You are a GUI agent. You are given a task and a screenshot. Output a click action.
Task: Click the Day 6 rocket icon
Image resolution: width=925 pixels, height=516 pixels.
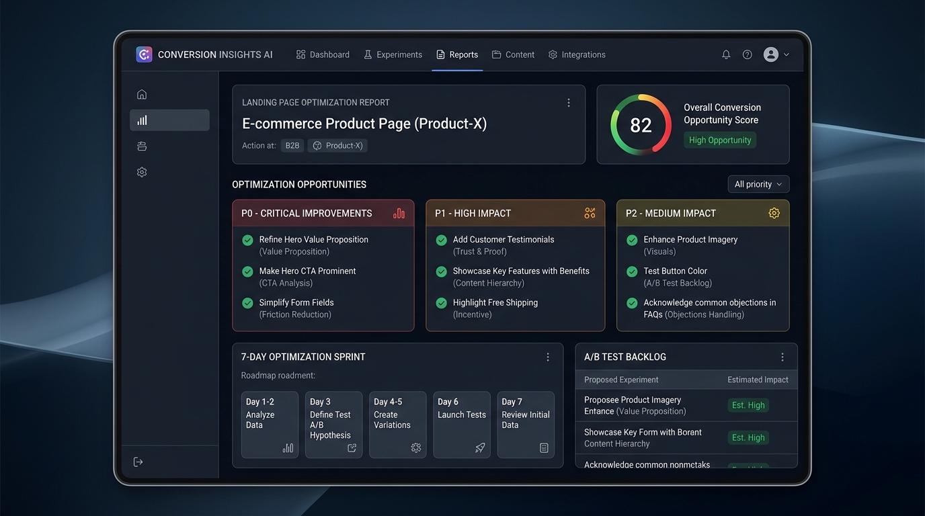point(480,448)
